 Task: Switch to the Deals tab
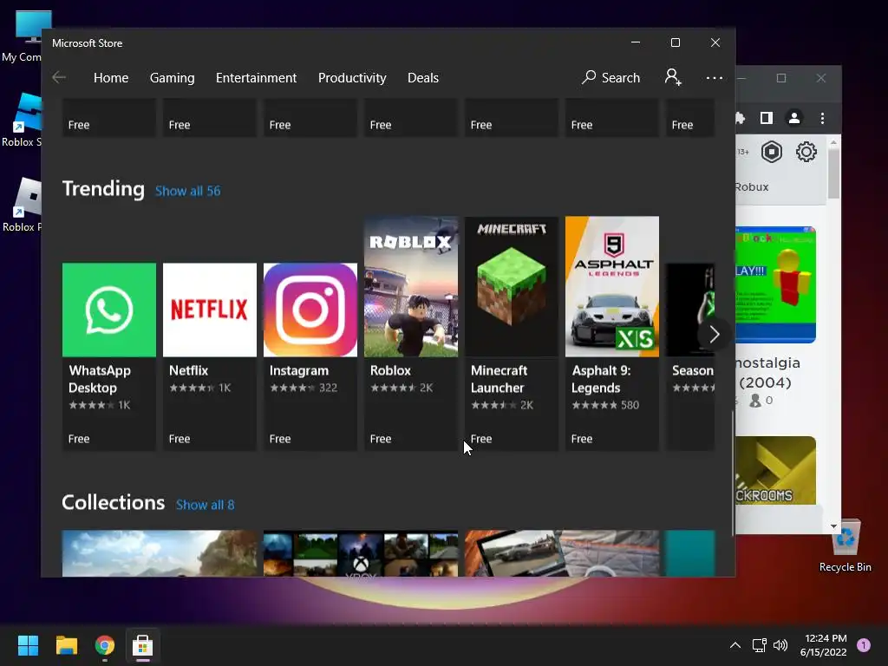(423, 77)
